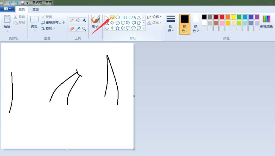Pick the Six-point star shape

[x=123, y=28]
